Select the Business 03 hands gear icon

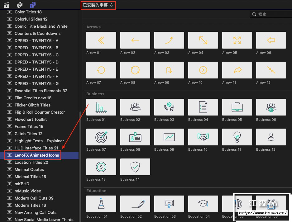169,107
